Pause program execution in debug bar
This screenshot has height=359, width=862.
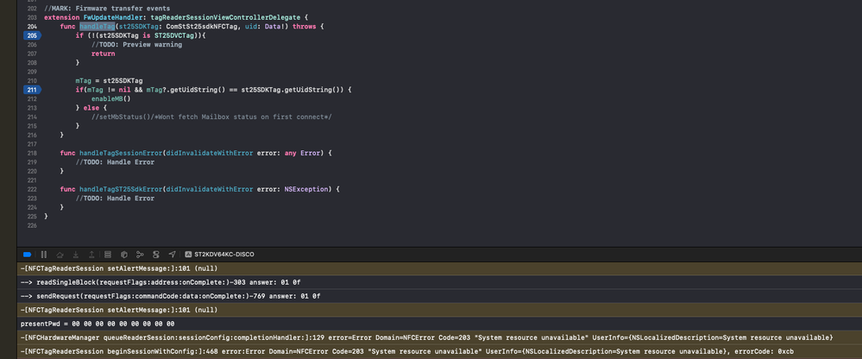tap(44, 255)
